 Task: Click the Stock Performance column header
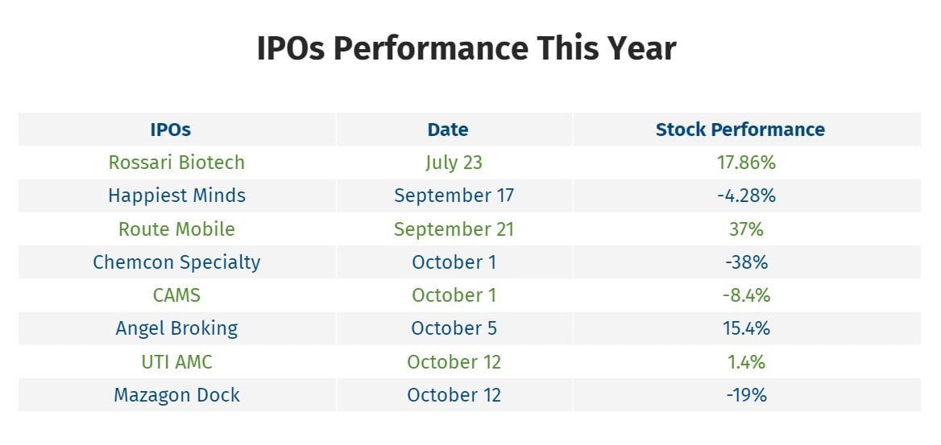[740, 130]
